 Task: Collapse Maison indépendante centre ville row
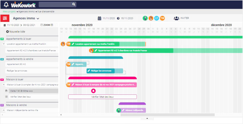(4, 110)
